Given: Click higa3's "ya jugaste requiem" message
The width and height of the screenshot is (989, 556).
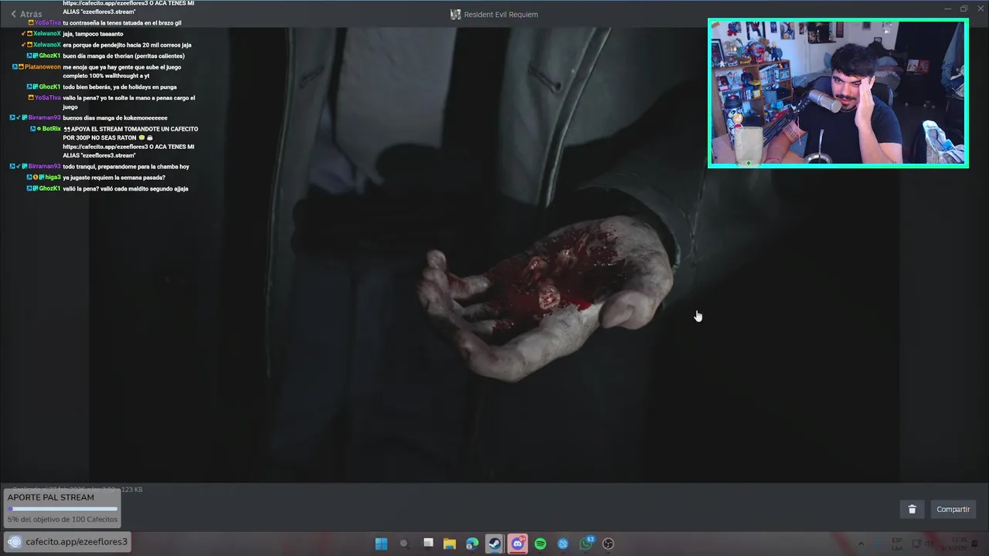Looking at the screenshot, I should pyautogui.click(x=114, y=178).
